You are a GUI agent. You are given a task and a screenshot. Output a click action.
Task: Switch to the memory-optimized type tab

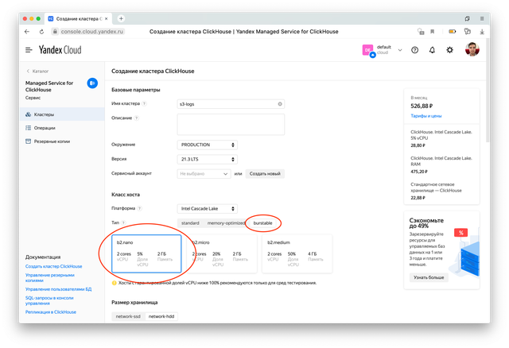coord(226,222)
